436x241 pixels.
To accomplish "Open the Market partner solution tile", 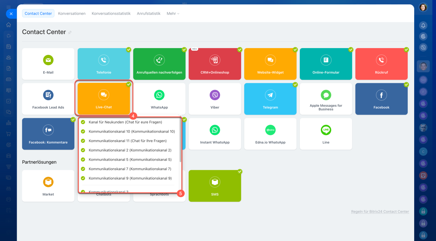I will pos(48,186).
